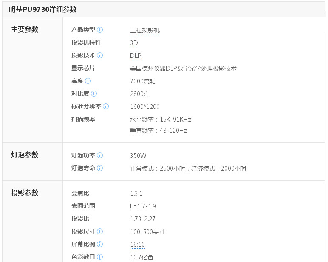Open the info icon beside 灯泡寿命
The image size is (328, 262).
click(x=100, y=168)
